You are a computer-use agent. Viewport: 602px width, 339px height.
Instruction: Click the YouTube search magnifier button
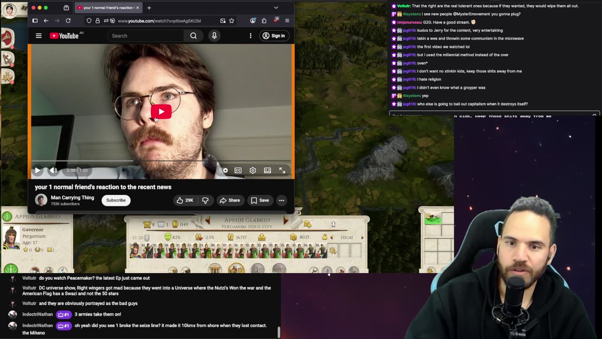click(x=193, y=36)
